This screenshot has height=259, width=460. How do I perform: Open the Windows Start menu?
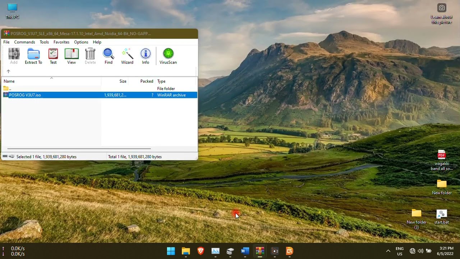tap(171, 251)
